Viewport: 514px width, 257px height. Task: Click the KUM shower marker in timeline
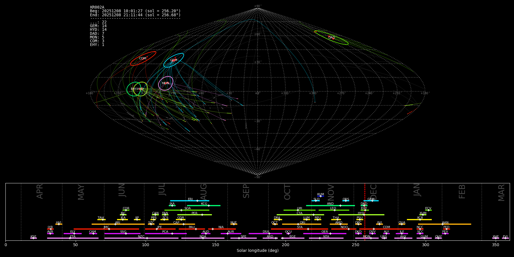click(321, 196)
